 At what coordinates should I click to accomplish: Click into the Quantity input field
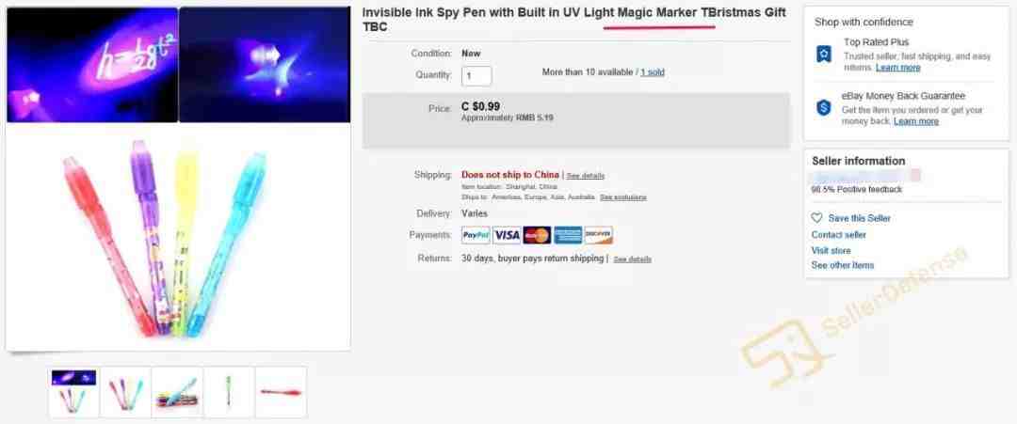tap(476, 76)
